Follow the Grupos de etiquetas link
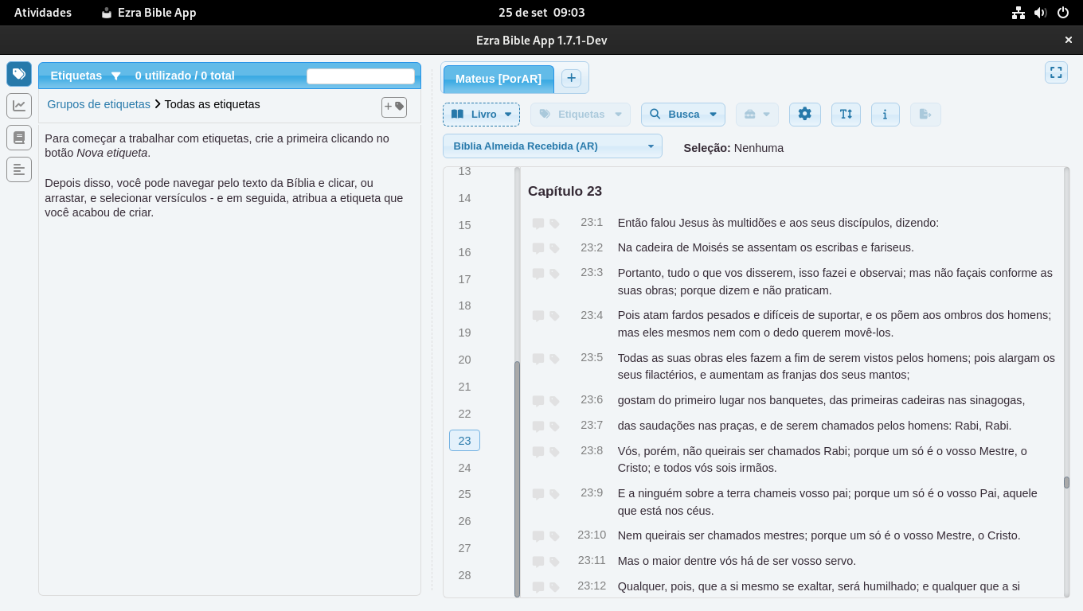Screen dimensions: 1083x611 coord(97,104)
